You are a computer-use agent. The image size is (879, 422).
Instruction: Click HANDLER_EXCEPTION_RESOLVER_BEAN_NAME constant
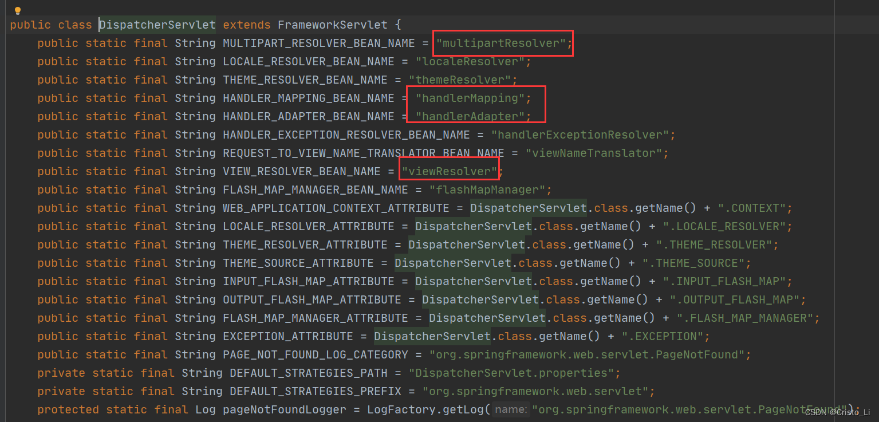click(346, 135)
